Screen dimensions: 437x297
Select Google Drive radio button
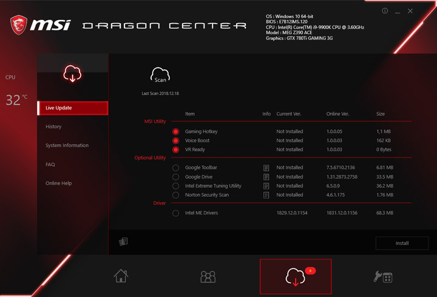coord(175,177)
